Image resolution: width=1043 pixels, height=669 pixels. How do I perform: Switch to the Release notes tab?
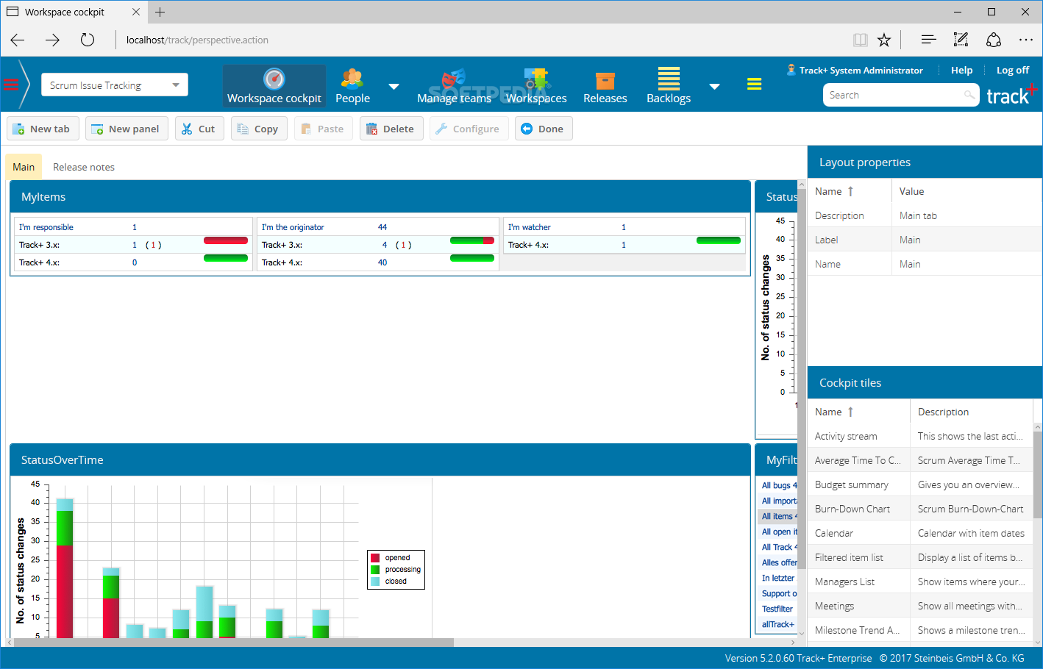tap(84, 167)
